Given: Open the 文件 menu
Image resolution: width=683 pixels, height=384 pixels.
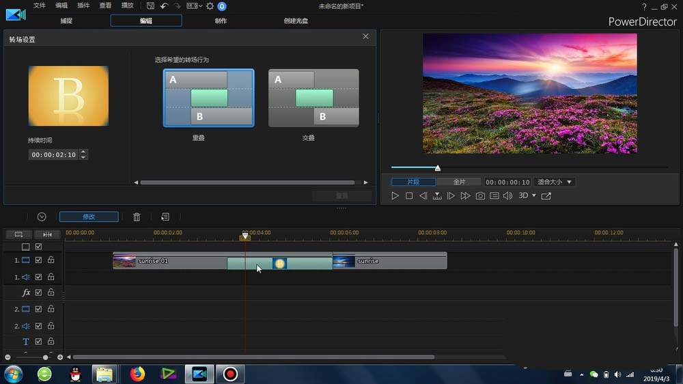Looking at the screenshot, I should [x=40, y=5].
